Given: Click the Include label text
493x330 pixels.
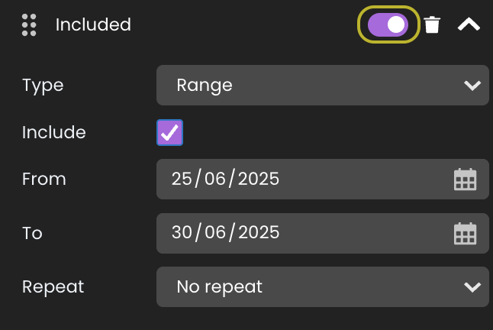Looking at the screenshot, I should [x=54, y=132].
